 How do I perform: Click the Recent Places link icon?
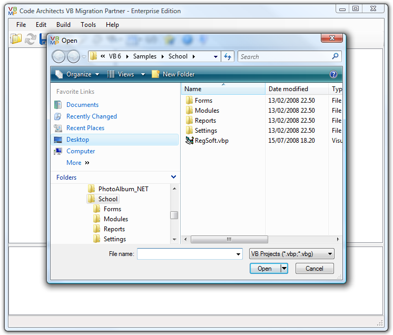pos(58,128)
